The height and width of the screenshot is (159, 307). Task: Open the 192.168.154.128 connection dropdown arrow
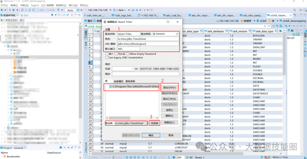(x=110, y=10)
